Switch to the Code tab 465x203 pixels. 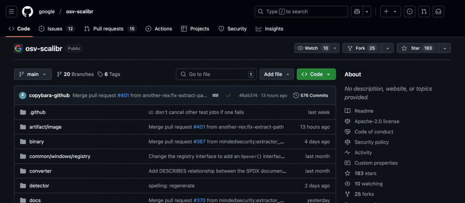tap(19, 29)
